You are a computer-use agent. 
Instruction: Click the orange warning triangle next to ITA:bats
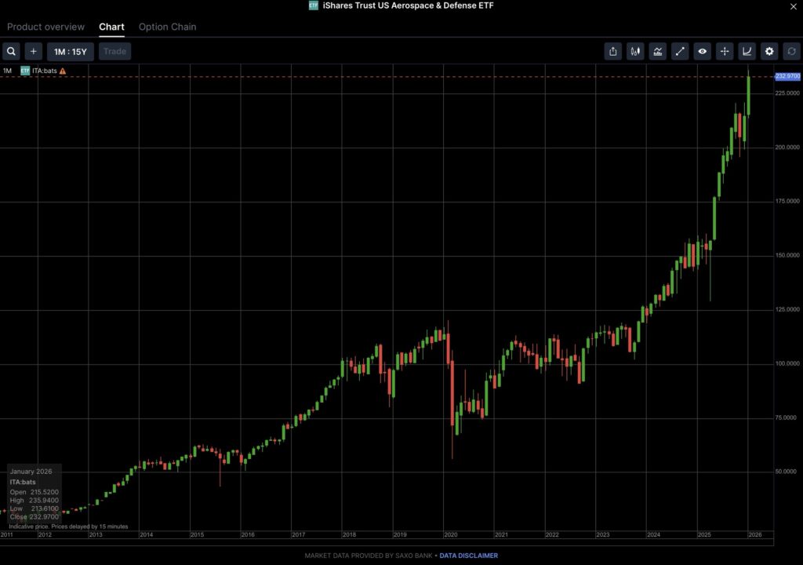click(x=63, y=71)
